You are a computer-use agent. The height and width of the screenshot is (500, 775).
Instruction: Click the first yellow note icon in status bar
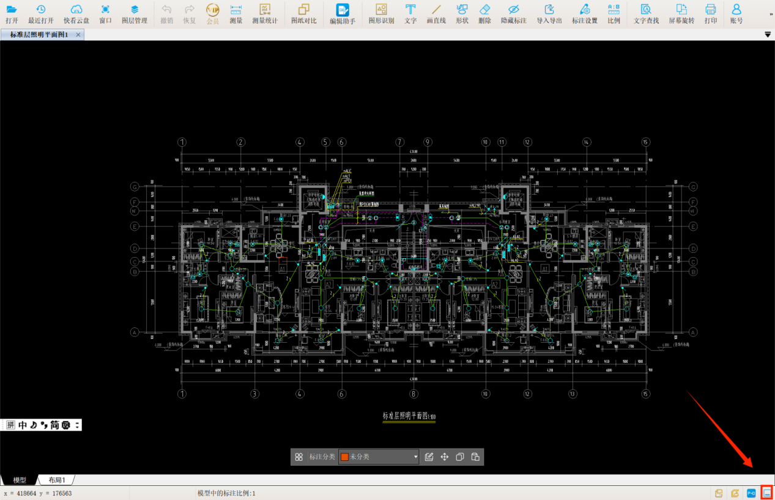(x=719, y=493)
